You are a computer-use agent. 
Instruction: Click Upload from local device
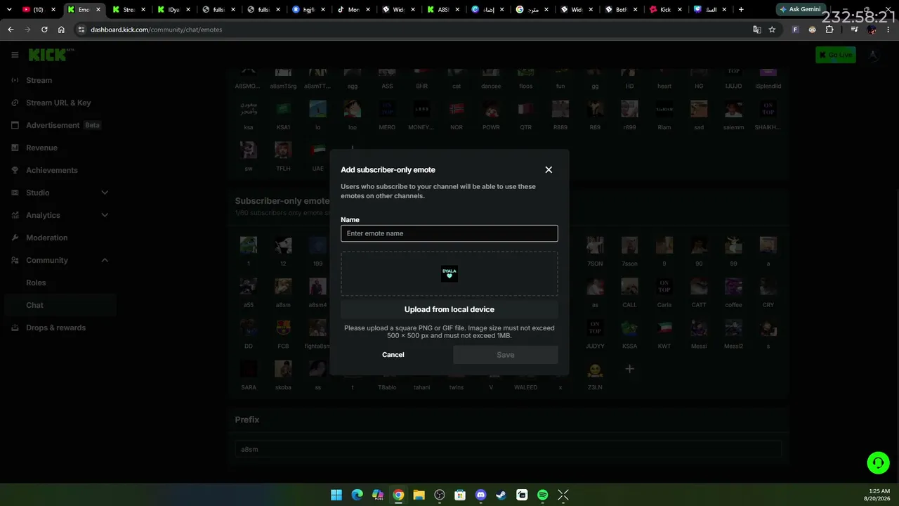[x=449, y=309]
